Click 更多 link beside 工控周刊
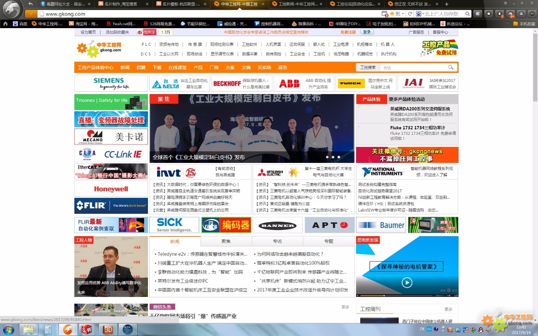This screenshot has width=538, height=336. [448, 309]
